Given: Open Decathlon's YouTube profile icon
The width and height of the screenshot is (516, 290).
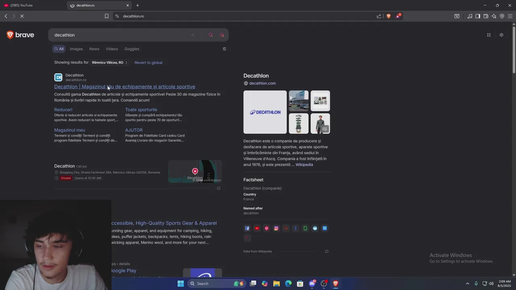Looking at the screenshot, I should [257, 228].
